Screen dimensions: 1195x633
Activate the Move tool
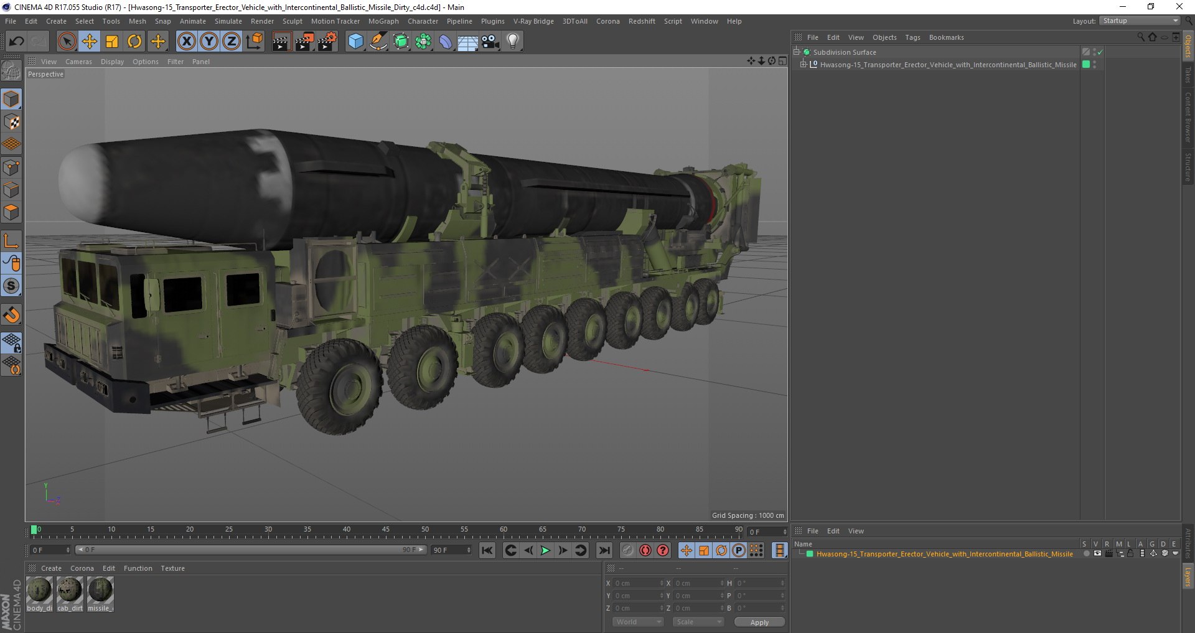[x=90, y=42]
